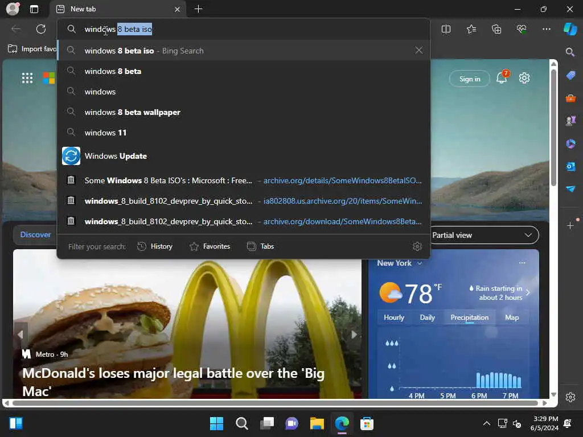Open weather card more options ellipsis
Viewport: 583px width, 437px height.
522,263
